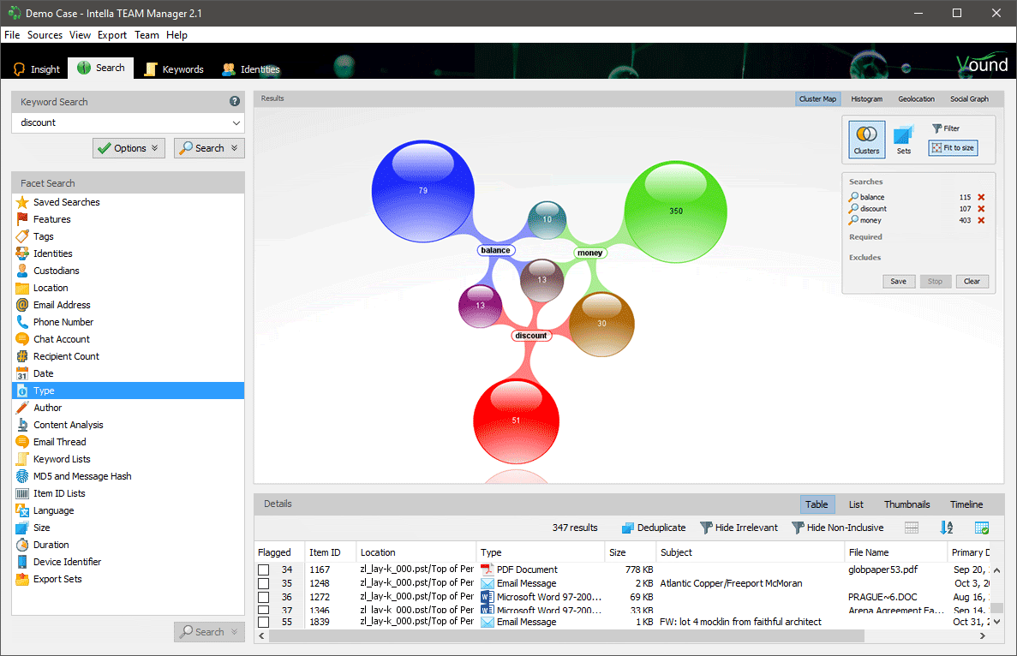1017x656 pixels.
Task: Activate Fit to size
Action: point(952,147)
